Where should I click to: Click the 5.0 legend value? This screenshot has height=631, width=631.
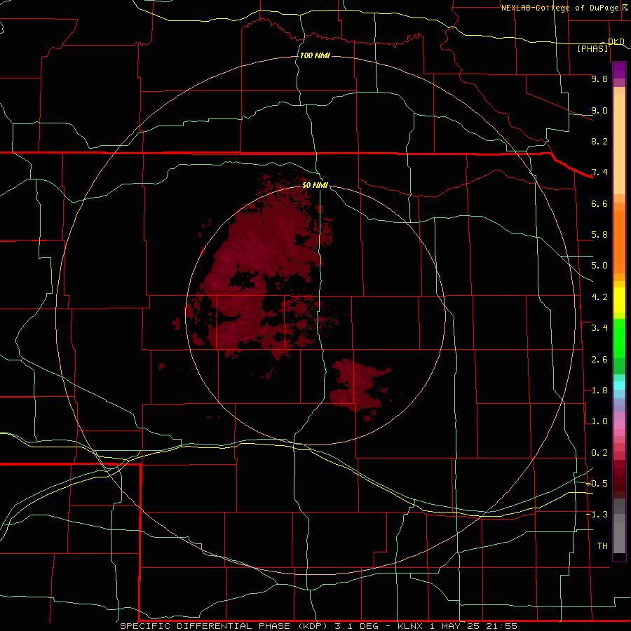coord(599,266)
